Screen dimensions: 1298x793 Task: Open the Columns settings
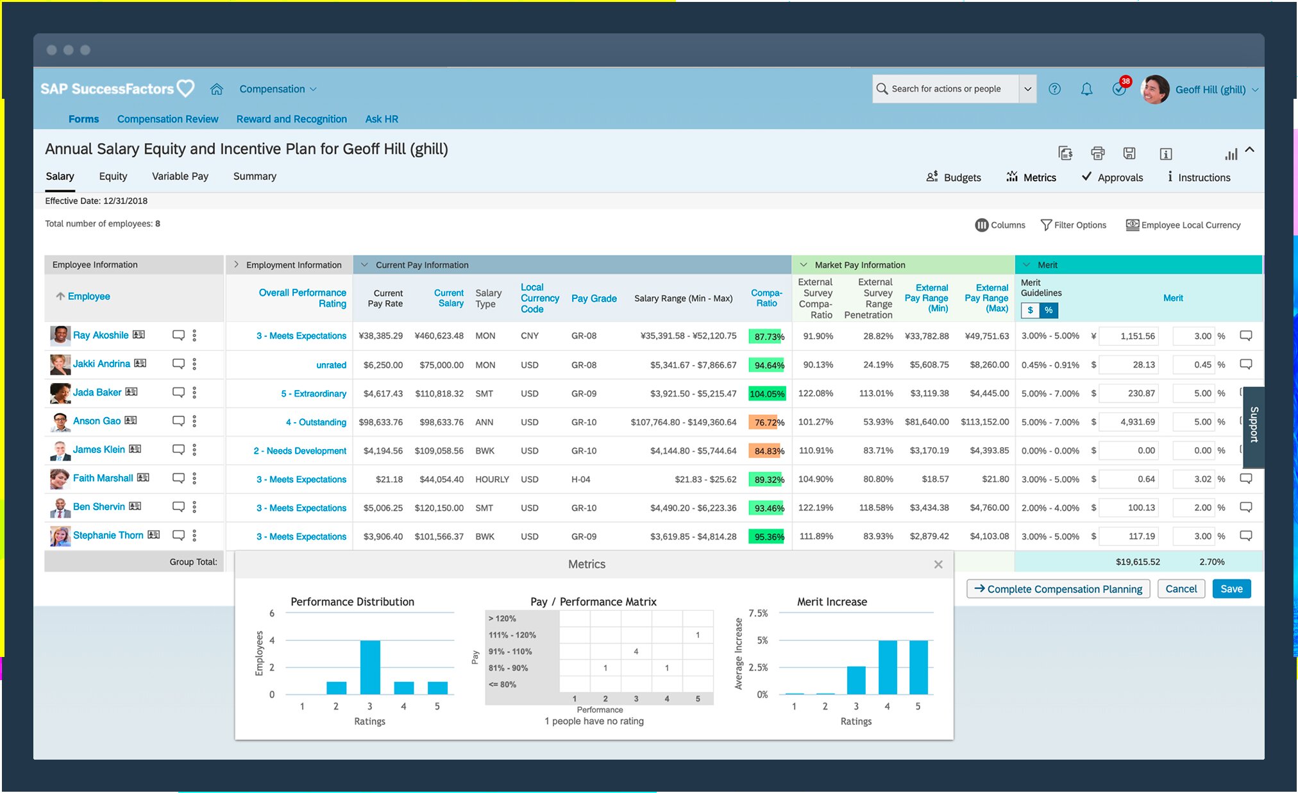point(1000,225)
